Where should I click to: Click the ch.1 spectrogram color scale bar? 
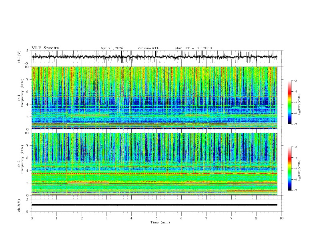click(289, 102)
